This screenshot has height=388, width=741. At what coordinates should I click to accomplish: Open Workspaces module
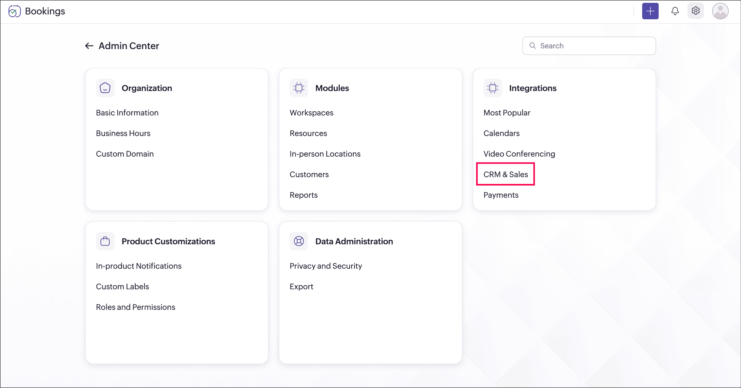click(311, 113)
